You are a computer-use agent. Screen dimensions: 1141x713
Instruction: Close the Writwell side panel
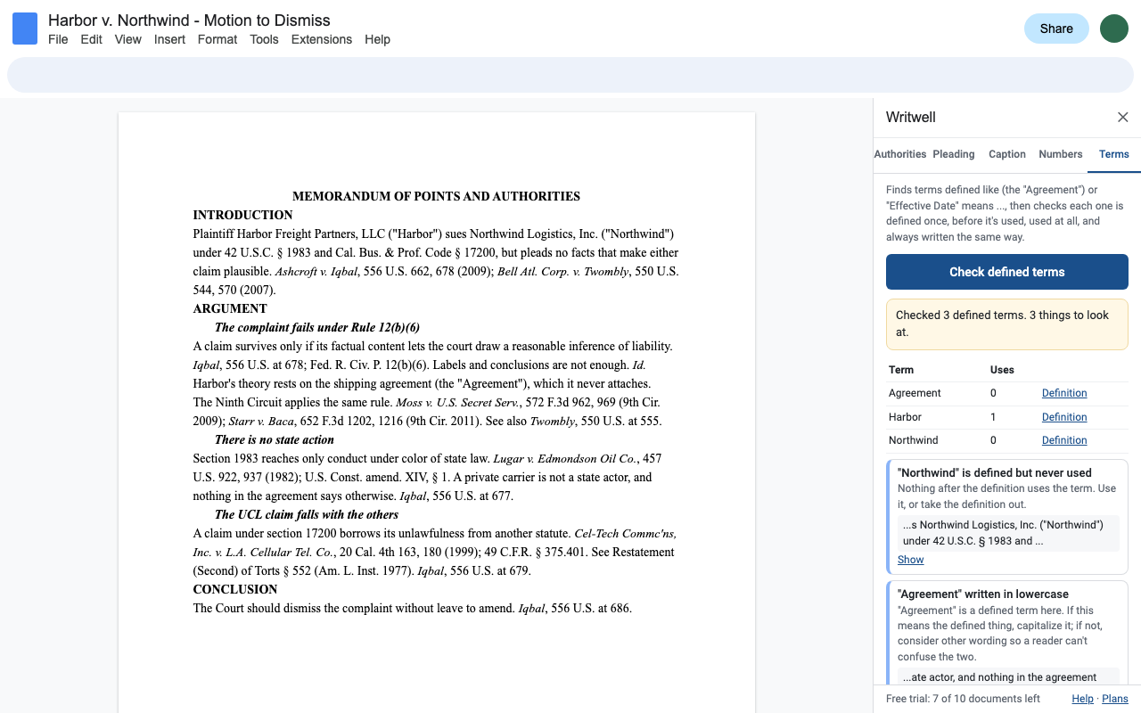point(1123,118)
